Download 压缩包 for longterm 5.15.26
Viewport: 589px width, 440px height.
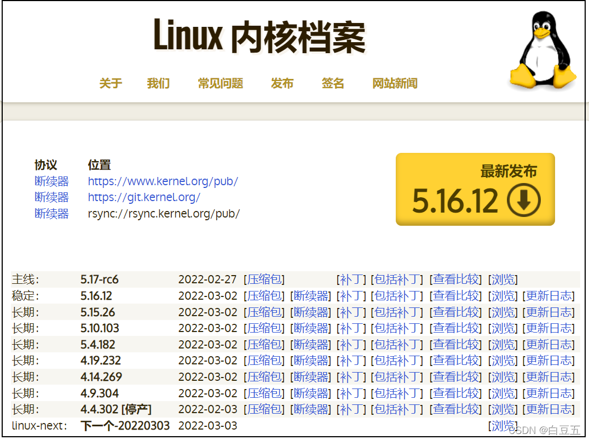point(264,312)
